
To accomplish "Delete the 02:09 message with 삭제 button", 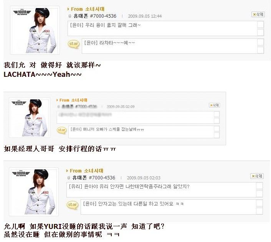I will 214,105.
